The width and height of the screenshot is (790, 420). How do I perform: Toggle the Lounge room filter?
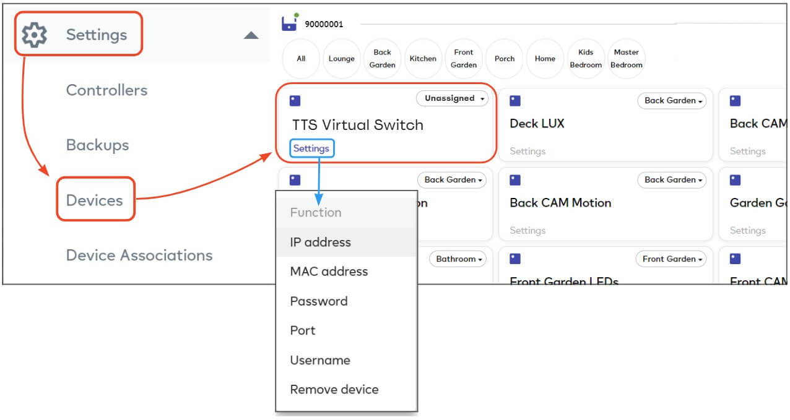[341, 58]
